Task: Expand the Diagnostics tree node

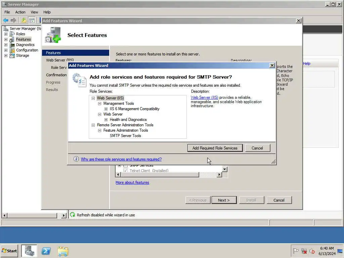Action: tap(6, 45)
